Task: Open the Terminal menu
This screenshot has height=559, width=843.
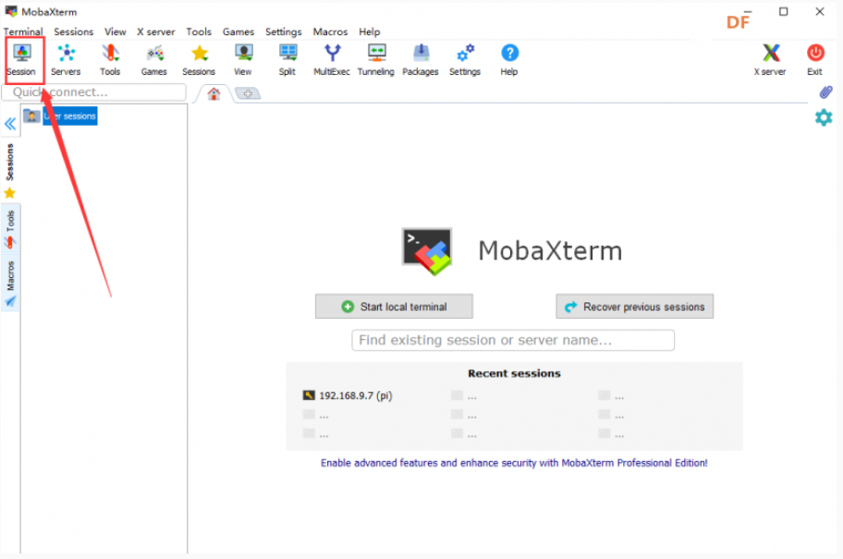Action: coord(23,31)
